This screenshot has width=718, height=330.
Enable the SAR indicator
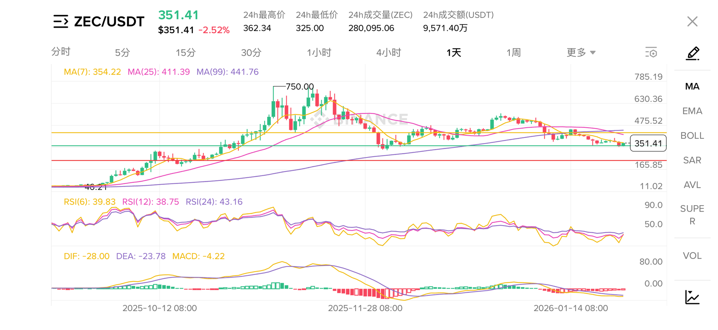(x=692, y=160)
